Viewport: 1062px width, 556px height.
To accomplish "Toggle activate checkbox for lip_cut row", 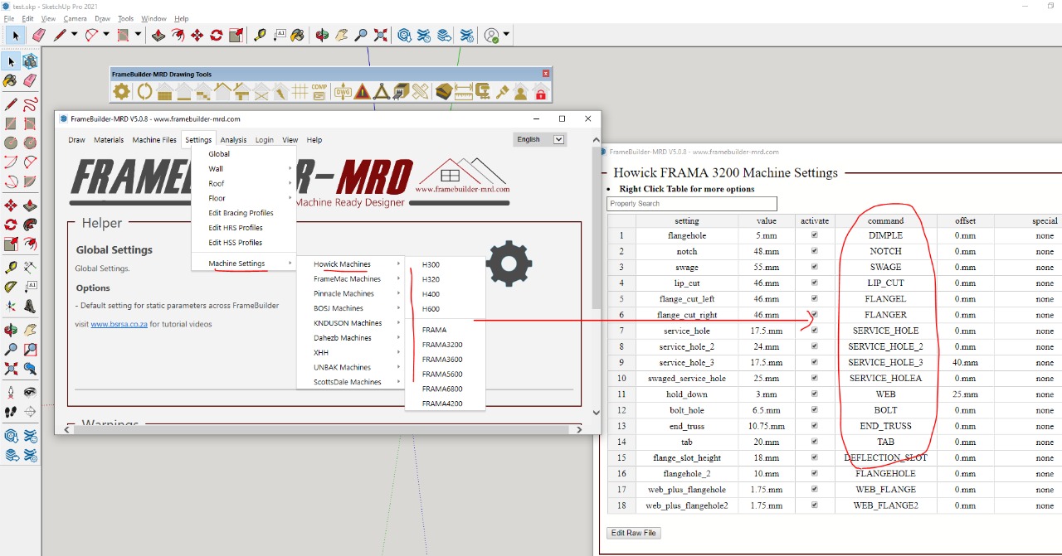I will tap(814, 283).
